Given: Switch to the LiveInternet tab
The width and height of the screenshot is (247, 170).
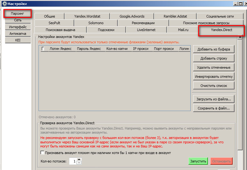Looking at the screenshot, I should [146, 30].
